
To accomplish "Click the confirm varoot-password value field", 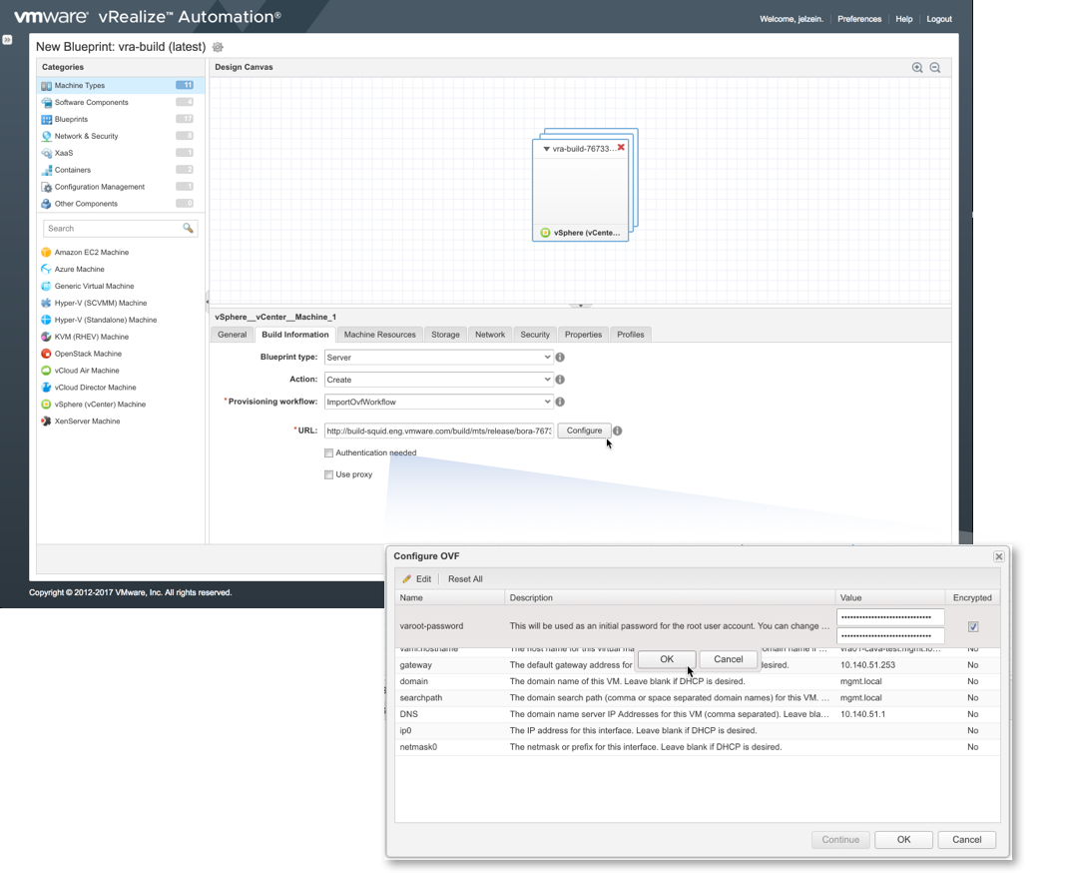I will pyautogui.click(x=890, y=636).
